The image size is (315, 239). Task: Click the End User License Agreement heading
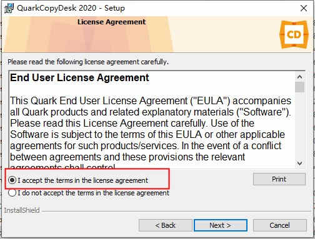(79, 78)
